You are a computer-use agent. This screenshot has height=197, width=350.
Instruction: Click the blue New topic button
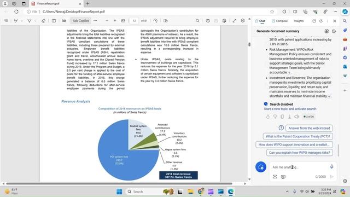[261, 167]
